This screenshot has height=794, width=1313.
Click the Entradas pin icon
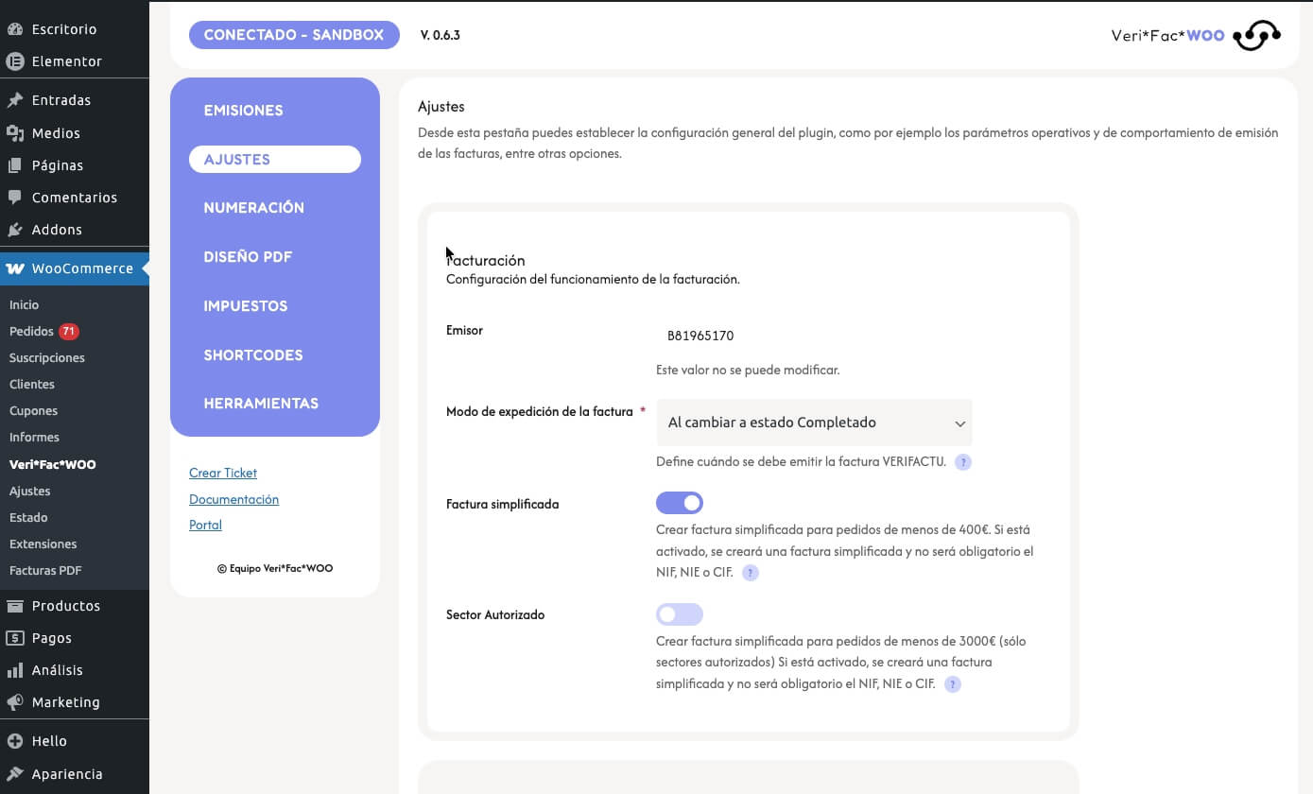point(15,100)
